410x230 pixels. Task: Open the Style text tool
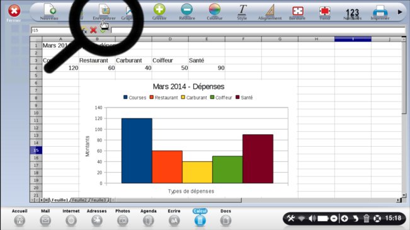click(242, 10)
